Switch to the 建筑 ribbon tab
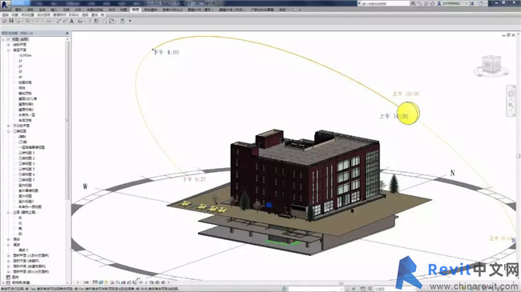This screenshot has width=521, height=292. click(18, 10)
